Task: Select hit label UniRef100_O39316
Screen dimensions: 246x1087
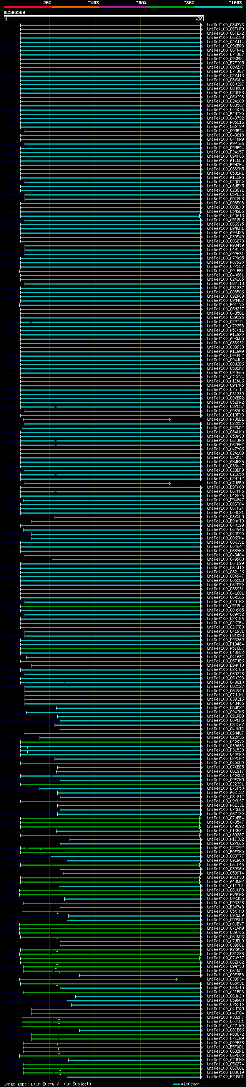Action: (x=225, y=699)
